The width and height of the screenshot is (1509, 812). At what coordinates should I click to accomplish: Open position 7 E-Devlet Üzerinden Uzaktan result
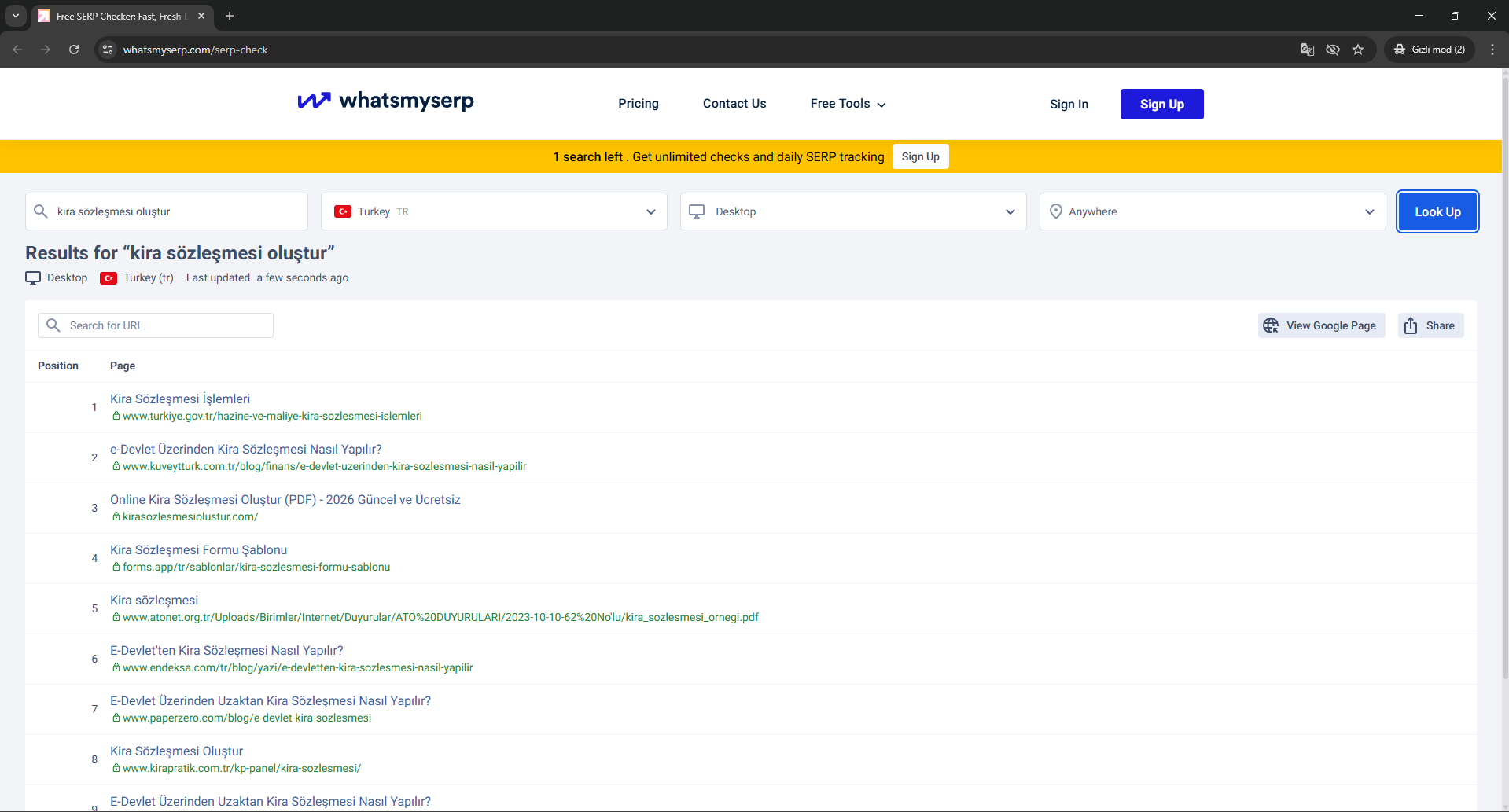[271, 701]
